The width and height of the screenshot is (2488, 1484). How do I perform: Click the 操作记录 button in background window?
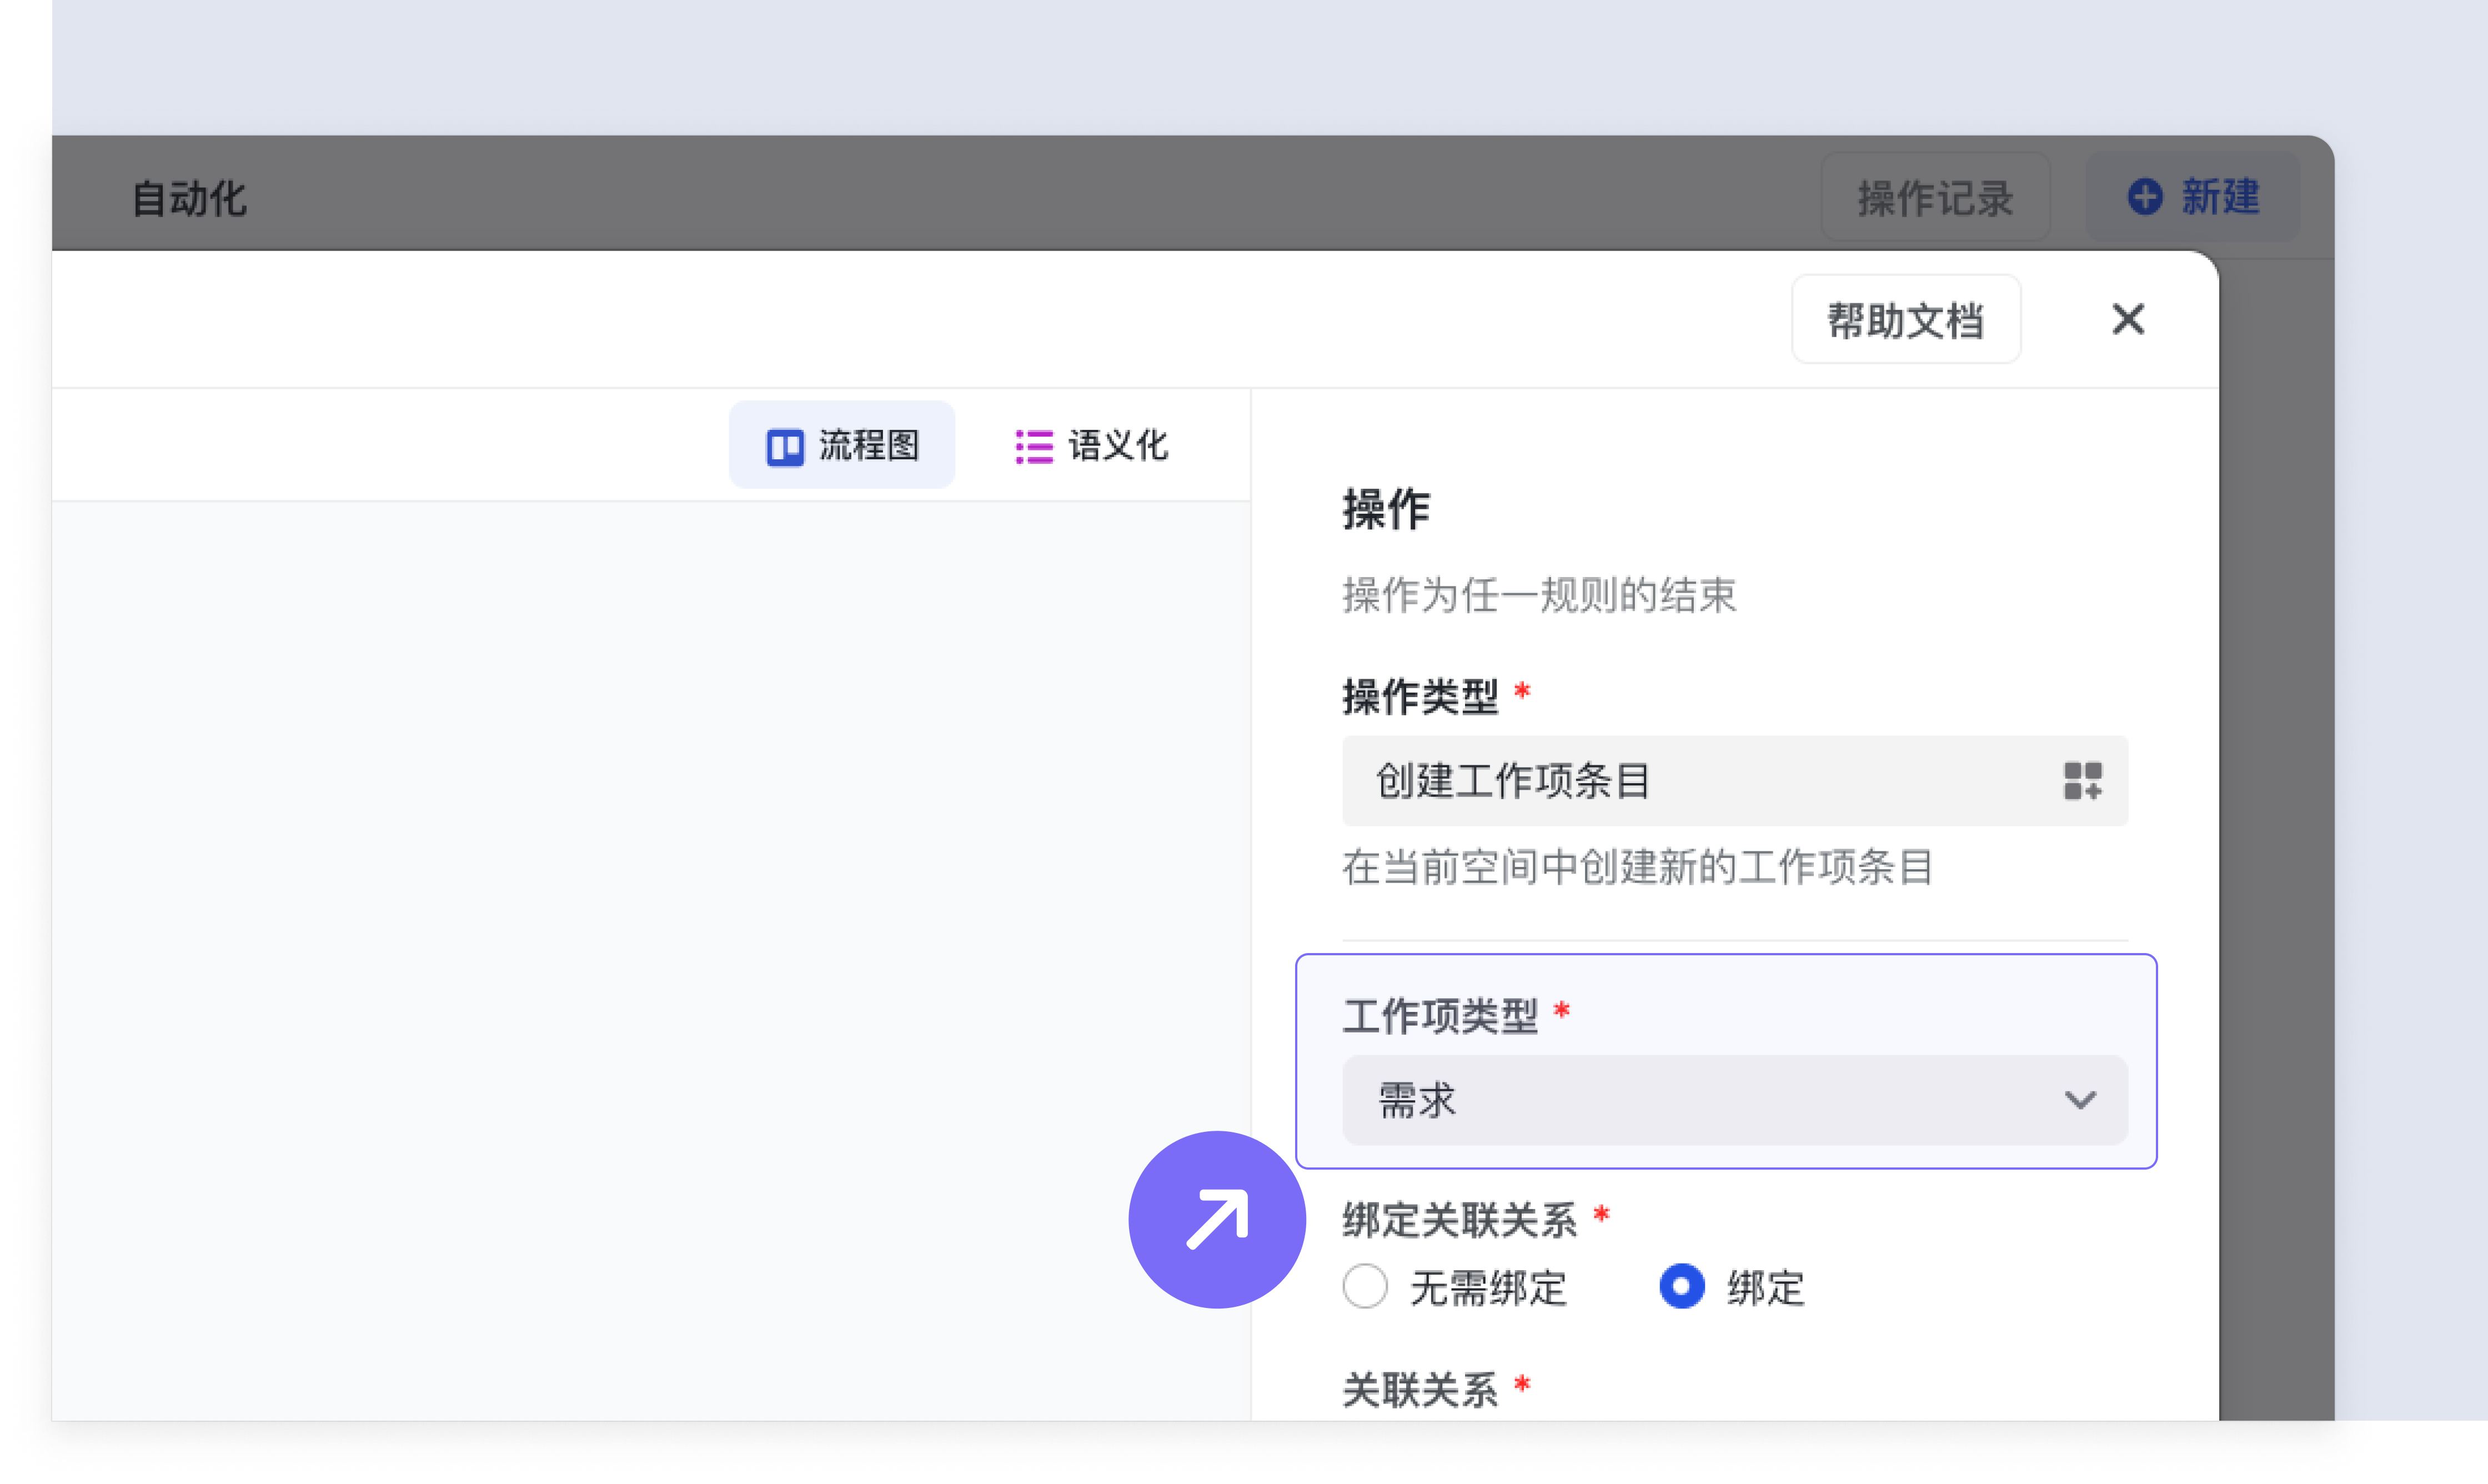pos(1935,197)
